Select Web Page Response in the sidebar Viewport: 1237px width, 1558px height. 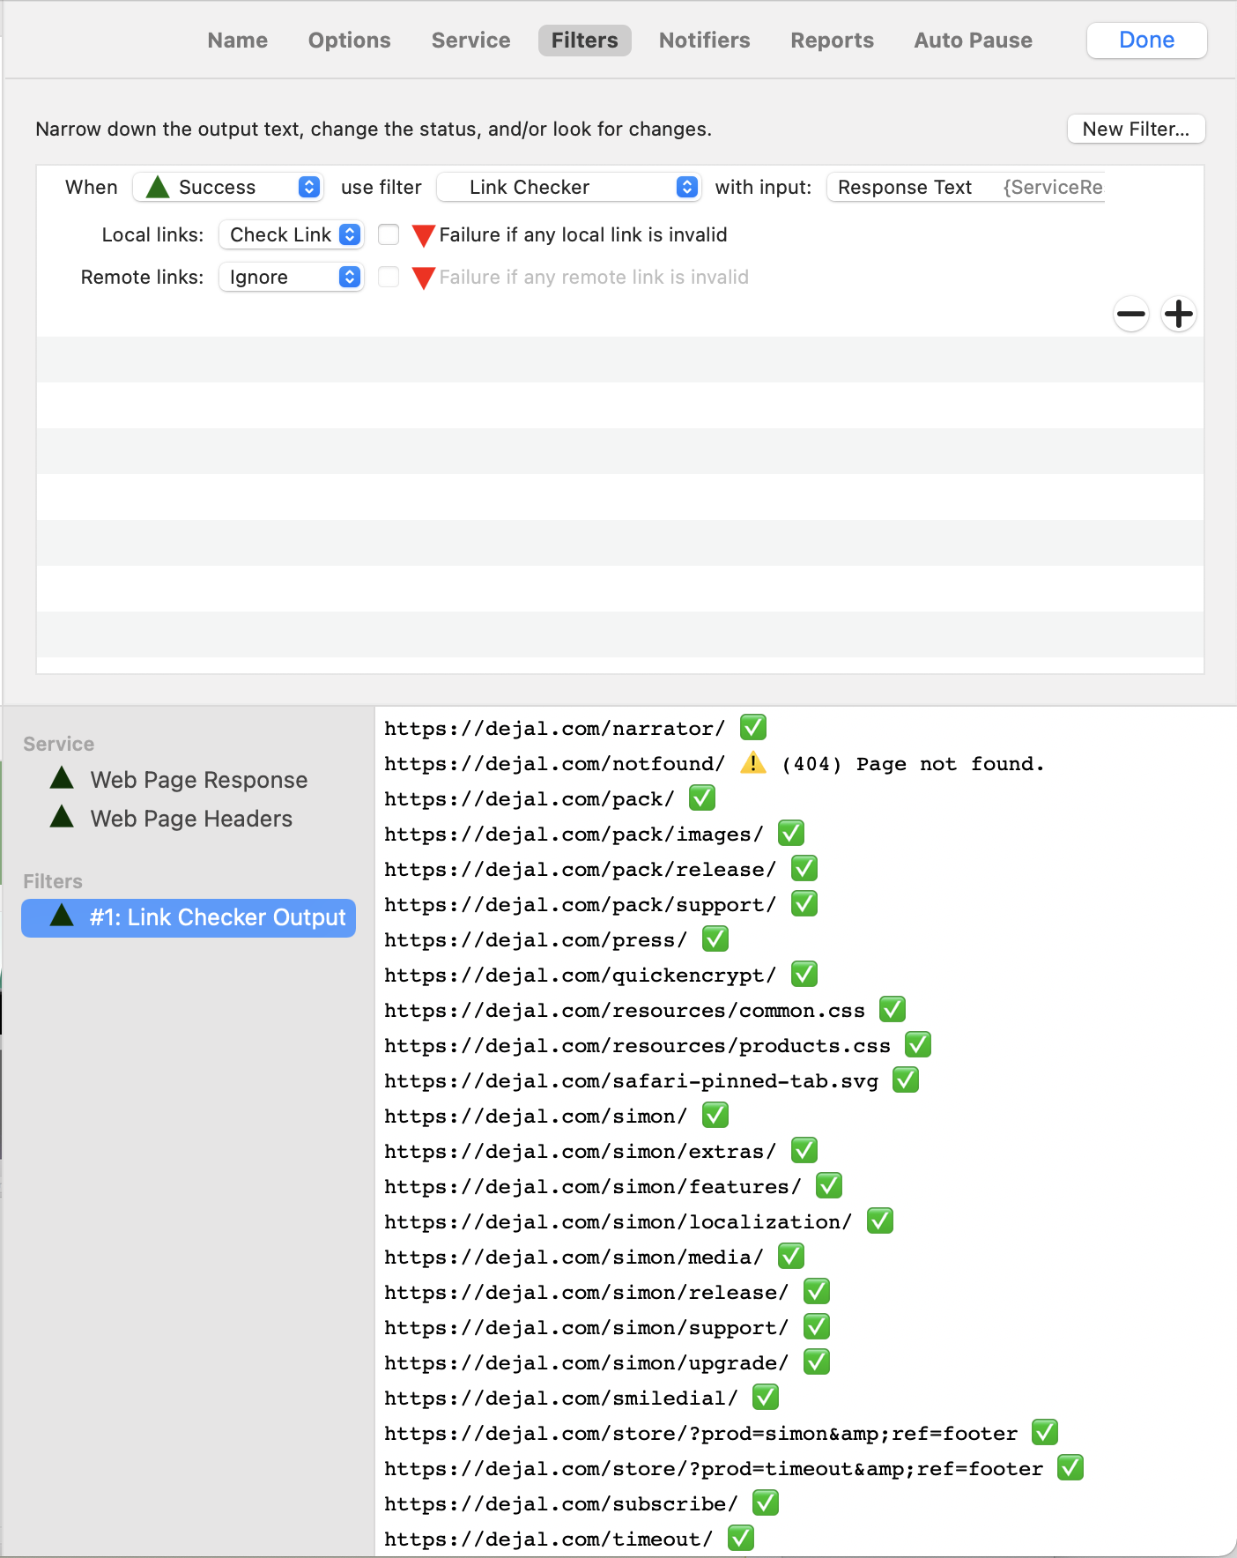[199, 779]
